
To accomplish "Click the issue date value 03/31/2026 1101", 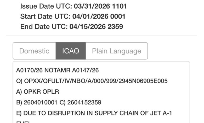I will 100,6.
